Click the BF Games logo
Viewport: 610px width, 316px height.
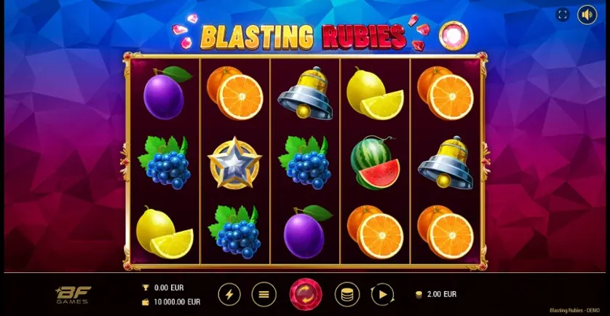click(x=73, y=295)
